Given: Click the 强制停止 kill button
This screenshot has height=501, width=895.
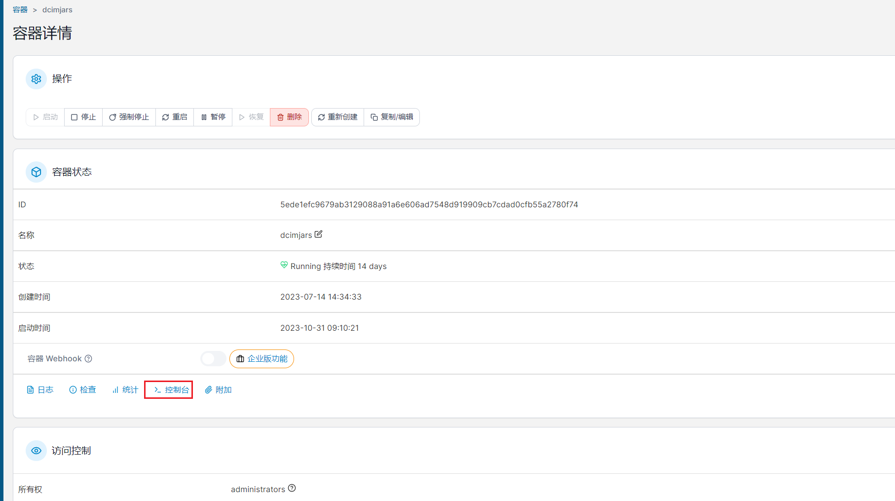Looking at the screenshot, I should pyautogui.click(x=129, y=117).
